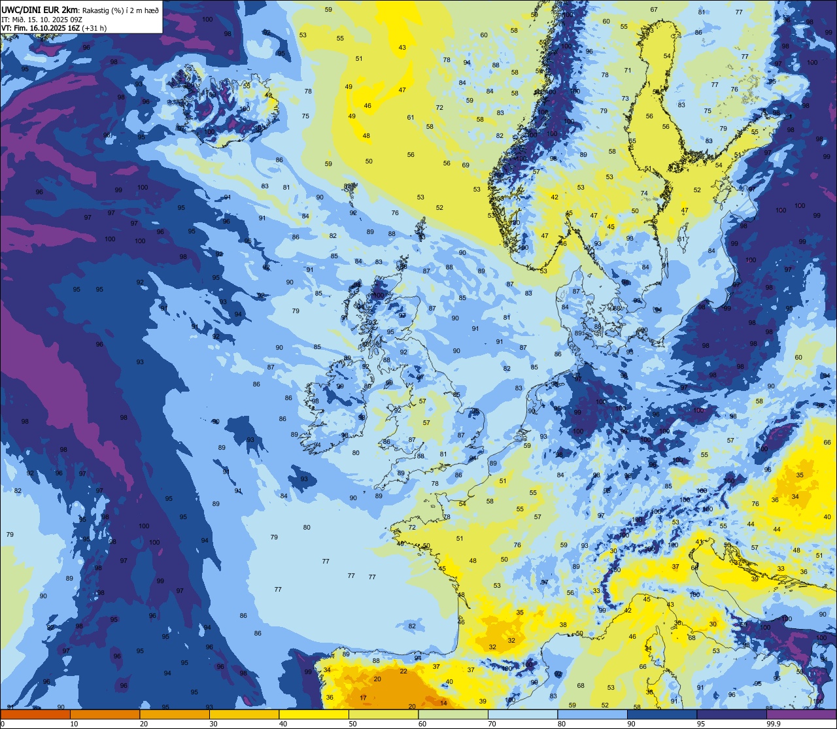Click the '17' humidity value over Spain

(364, 698)
